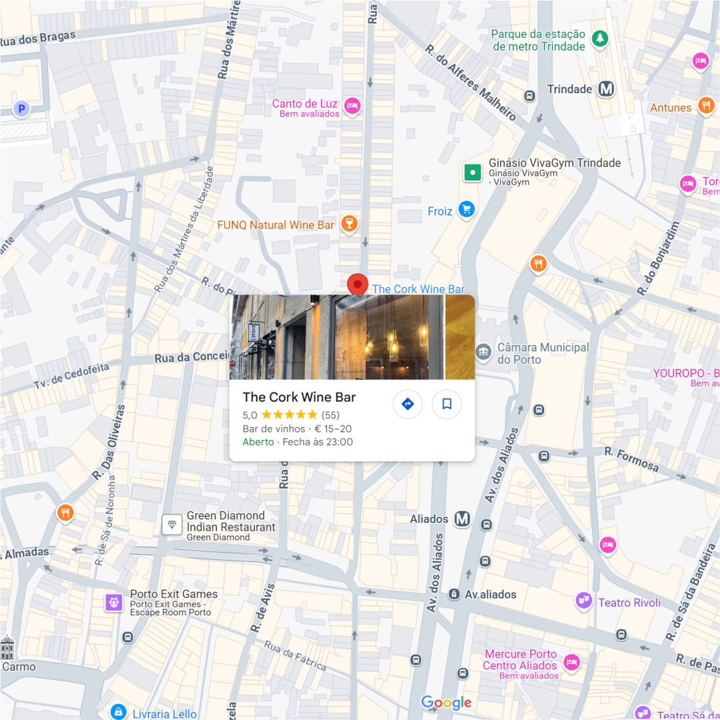Click the 'Carmo' landmark label
This screenshot has height=720, width=720.
point(19,667)
